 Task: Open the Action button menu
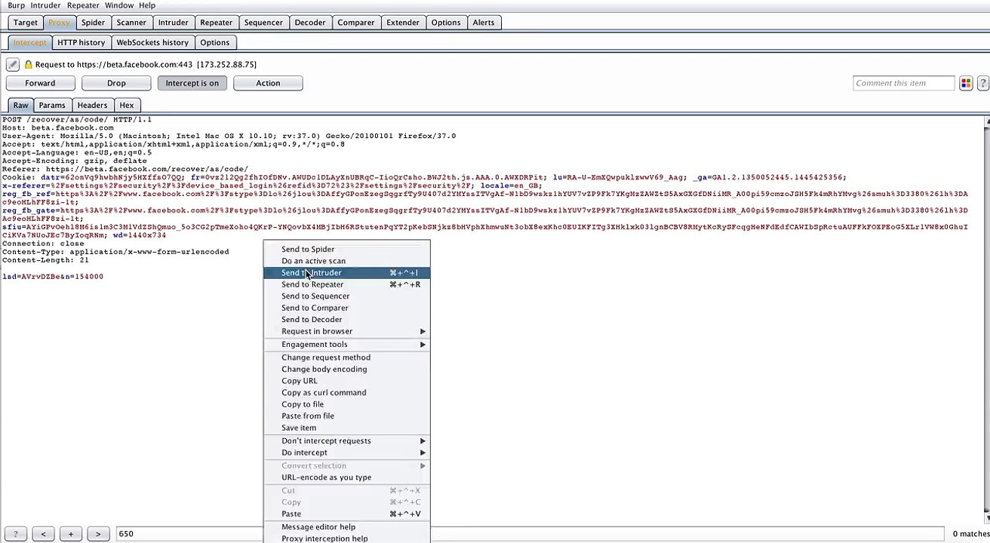click(x=268, y=83)
